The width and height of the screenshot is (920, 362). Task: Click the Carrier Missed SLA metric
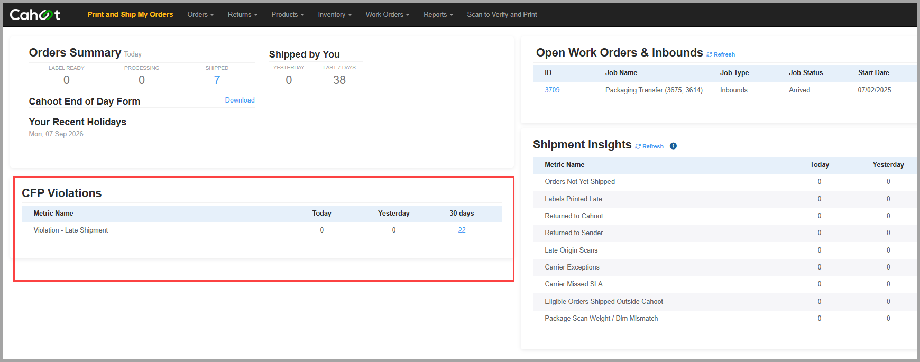click(x=574, y=284)
